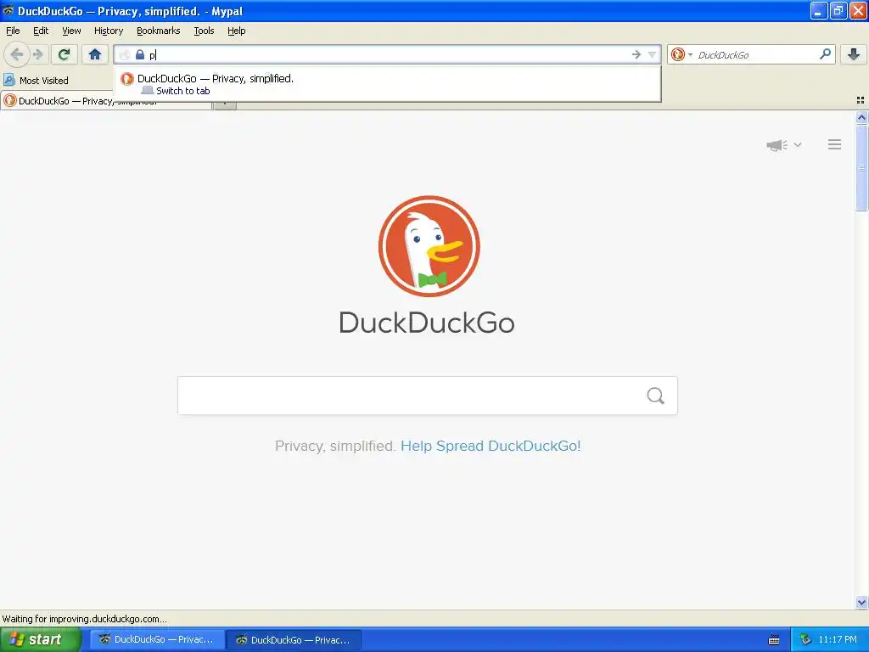The image size is (869, 652).
Task: Click the system tray network icon
Action: [806, 640]
